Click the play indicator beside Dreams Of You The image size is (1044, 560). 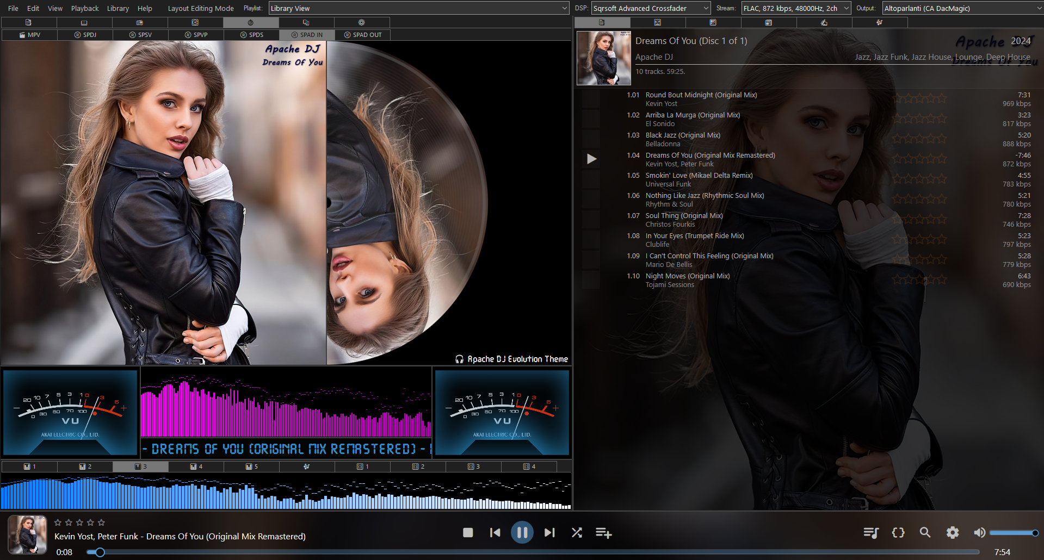[592, 159]
